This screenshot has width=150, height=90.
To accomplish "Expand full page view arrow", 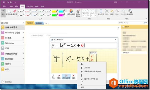I will [x=118, y=28].
